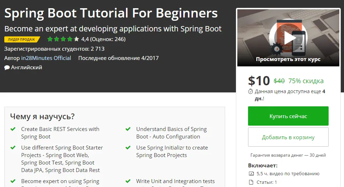Click the article icon next to Статьи: 1

click(251, 182)
